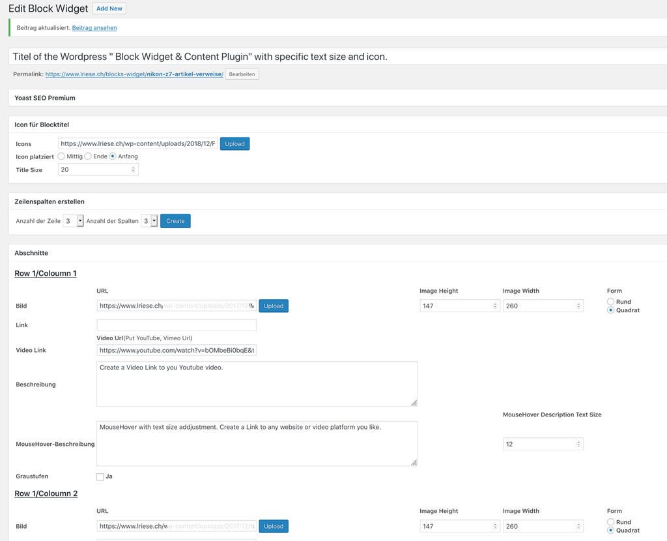Viewport: 667px width, 541px height.
Task: Click the Video Link YouTube URL field
Action: pyautogui.click(x=177, y=350)
